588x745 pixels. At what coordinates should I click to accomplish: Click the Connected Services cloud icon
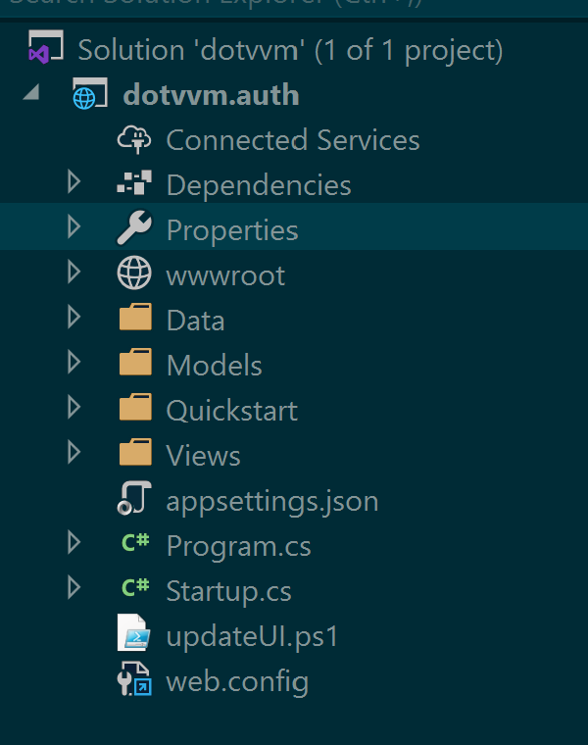click(x=134, y=139)
